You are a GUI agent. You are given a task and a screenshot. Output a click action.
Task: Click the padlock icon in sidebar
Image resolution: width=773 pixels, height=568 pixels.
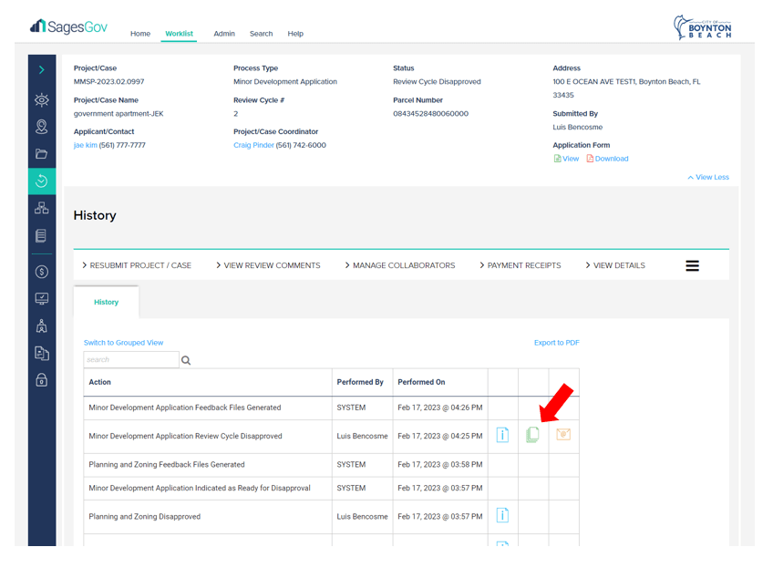coord(42,380)
